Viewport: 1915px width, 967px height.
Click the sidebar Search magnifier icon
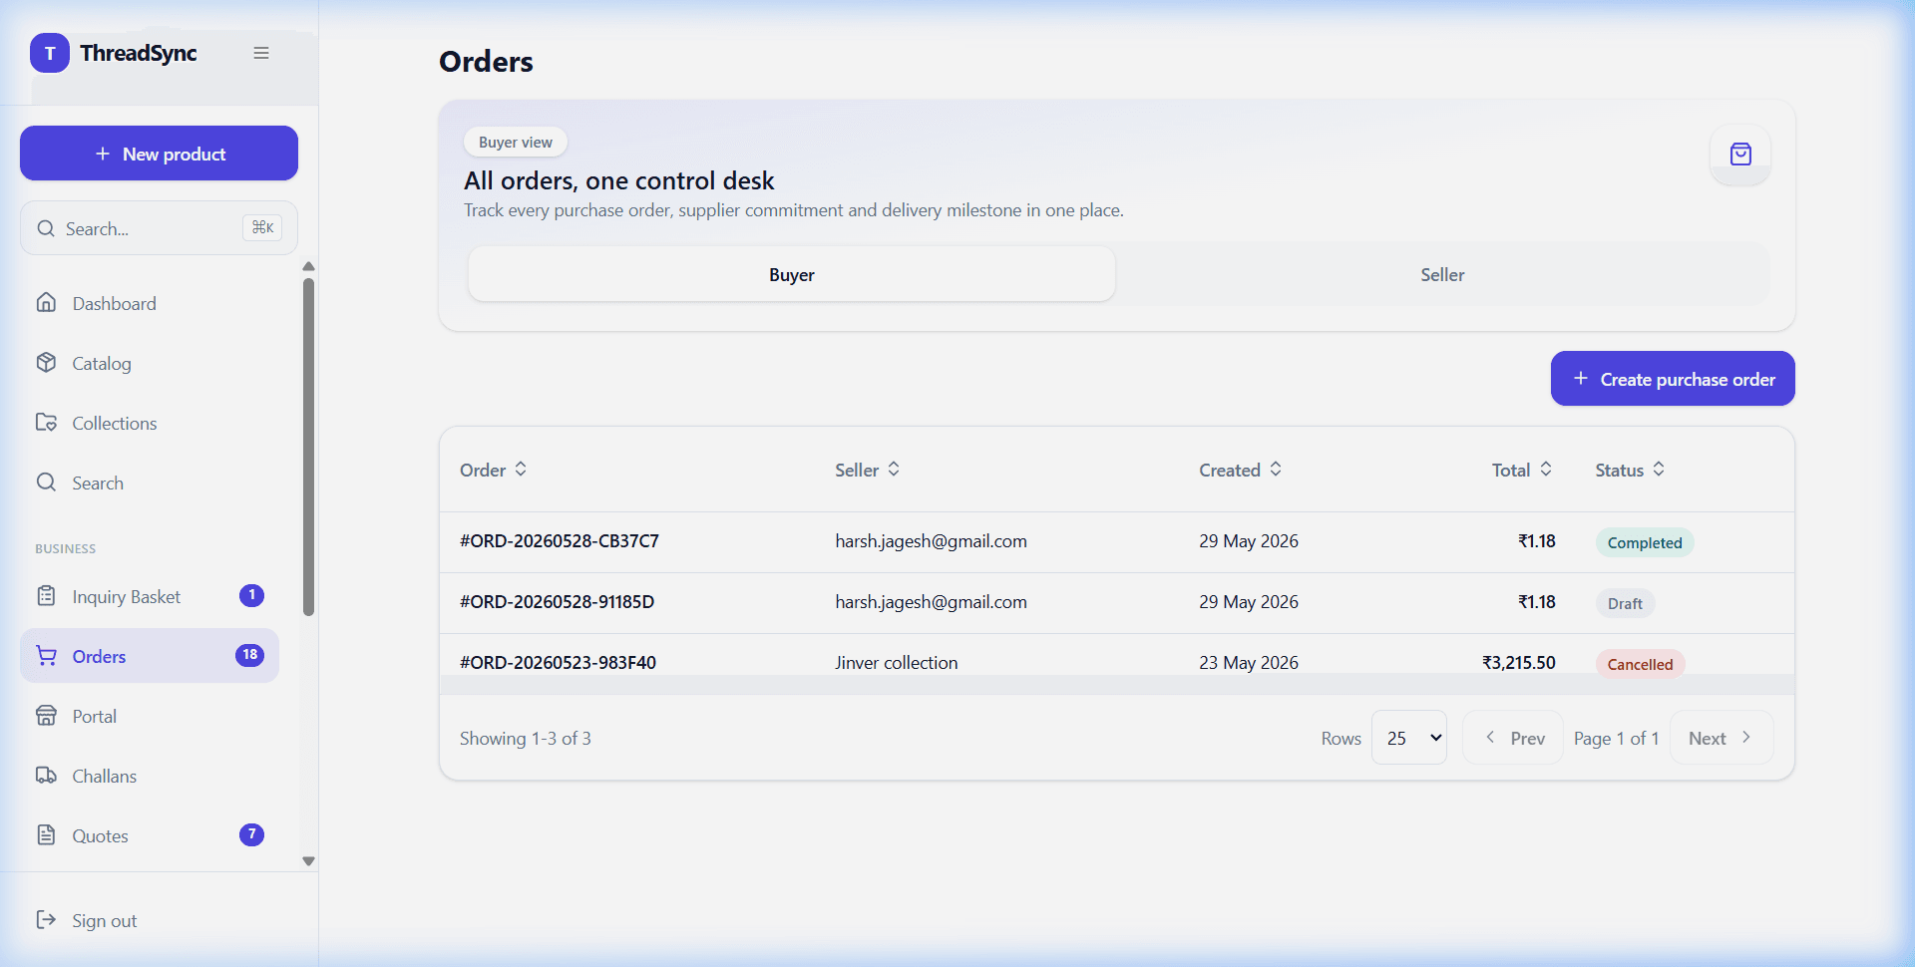pos(46,482)
